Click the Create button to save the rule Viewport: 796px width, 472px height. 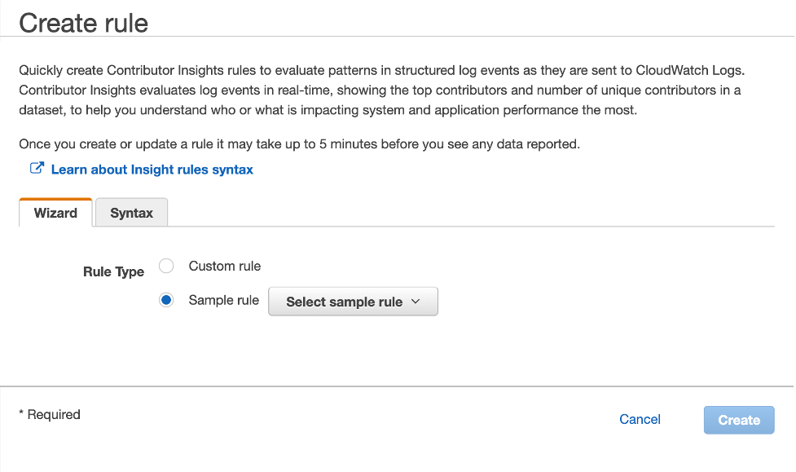point(738,419)
